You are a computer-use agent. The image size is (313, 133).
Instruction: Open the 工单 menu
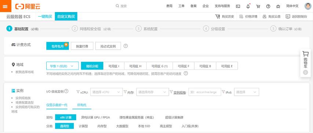pos(181,6)
